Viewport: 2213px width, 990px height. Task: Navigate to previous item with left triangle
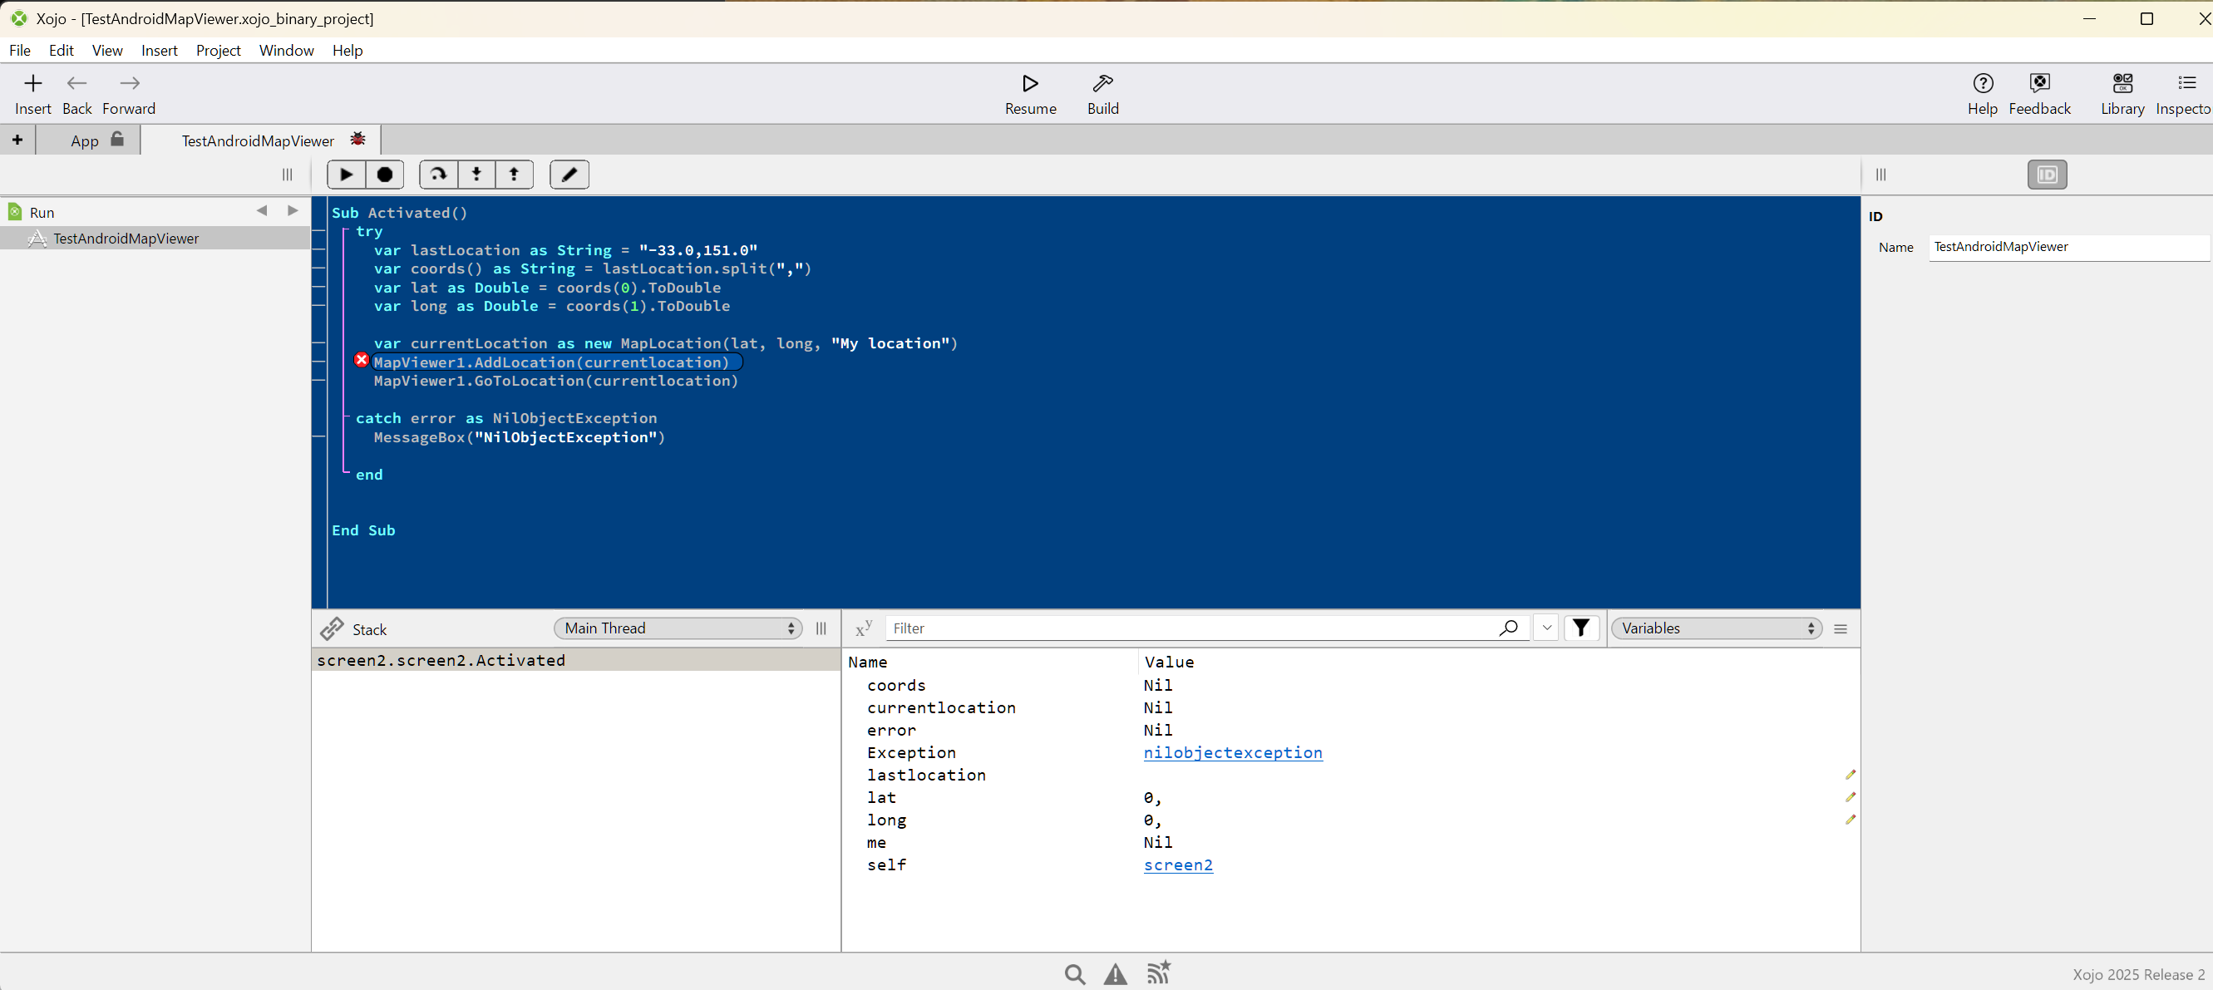pyautogui.click(x=262, y=210)
